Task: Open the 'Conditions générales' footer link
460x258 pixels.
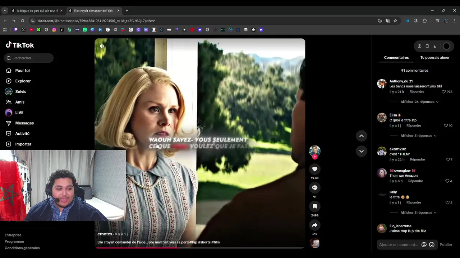Action: pos(22,248)
